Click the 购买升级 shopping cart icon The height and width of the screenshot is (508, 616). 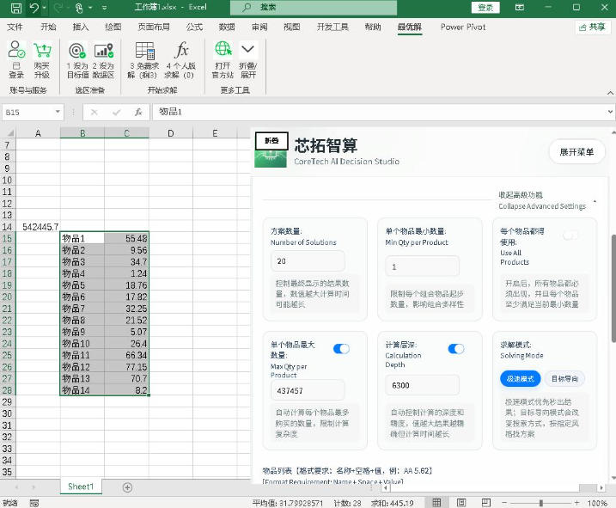pos(42,50)
